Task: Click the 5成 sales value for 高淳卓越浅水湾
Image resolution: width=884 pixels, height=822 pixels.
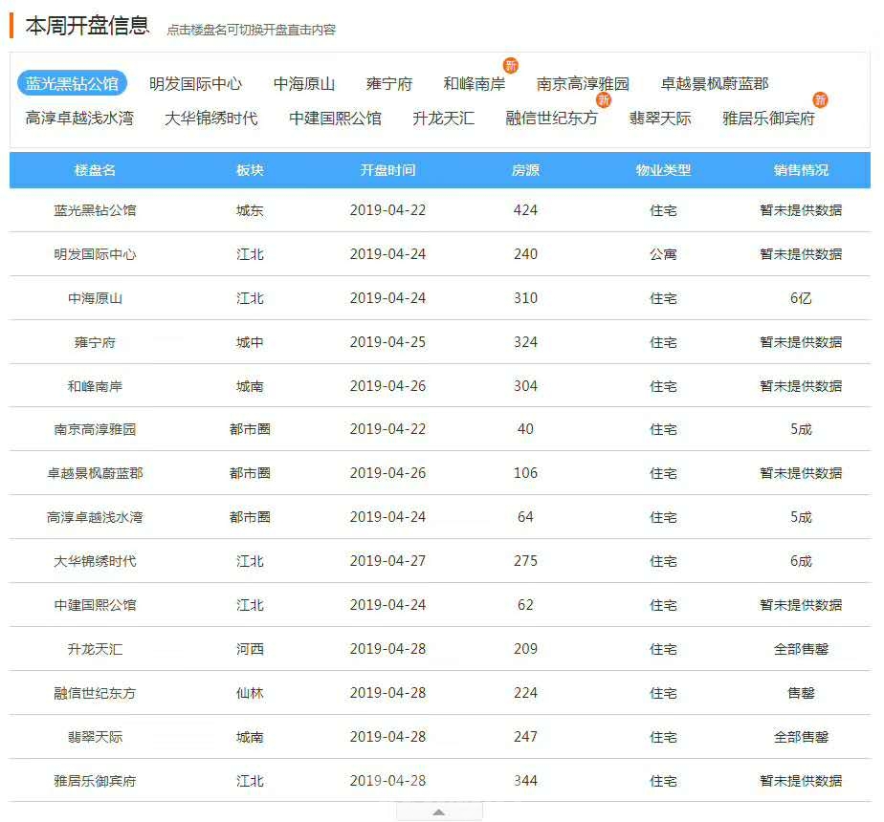Action: (801, 517)
